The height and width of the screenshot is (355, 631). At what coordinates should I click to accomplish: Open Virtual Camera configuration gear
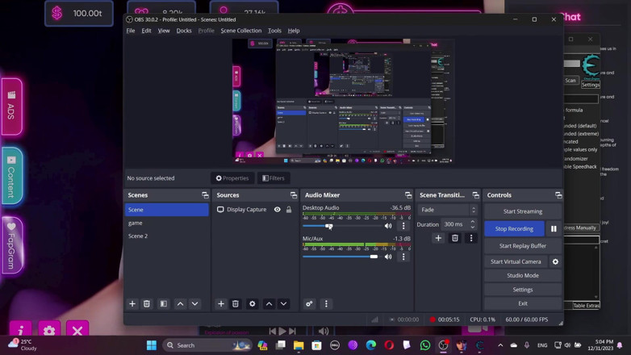pos(555,261)
